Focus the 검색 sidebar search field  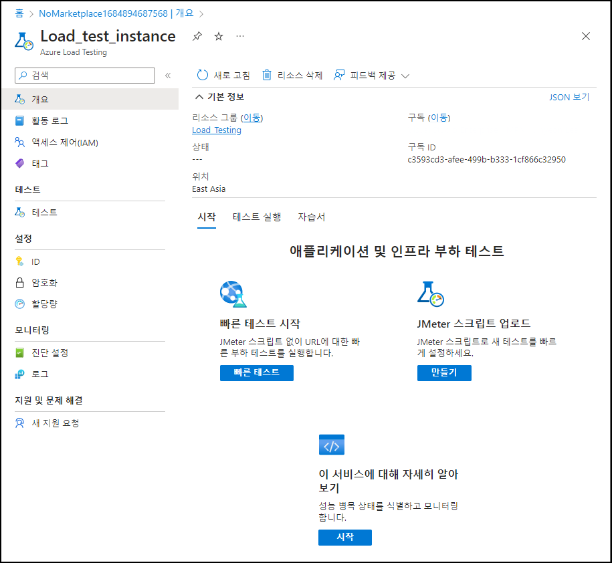click(x=85, y=76)
